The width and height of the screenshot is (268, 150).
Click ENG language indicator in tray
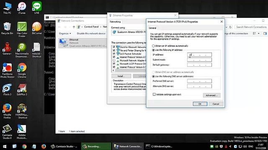pyautogui.click(x=251, y=146)
